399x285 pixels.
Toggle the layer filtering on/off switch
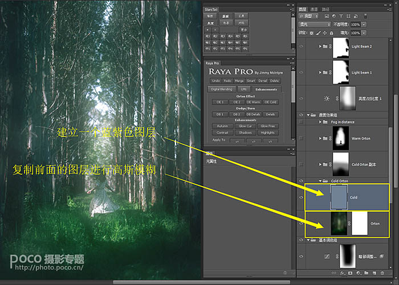tap(365, 16)
